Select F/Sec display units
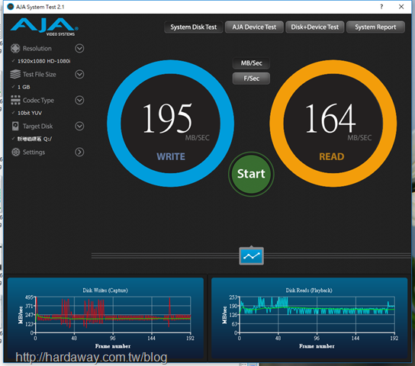Image resolution: width=415 pixels, height=366 pixels. tap(251, 79)
